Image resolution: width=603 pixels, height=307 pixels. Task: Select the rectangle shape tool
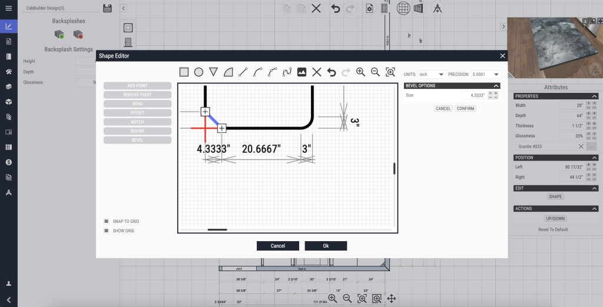pos(184,72)
